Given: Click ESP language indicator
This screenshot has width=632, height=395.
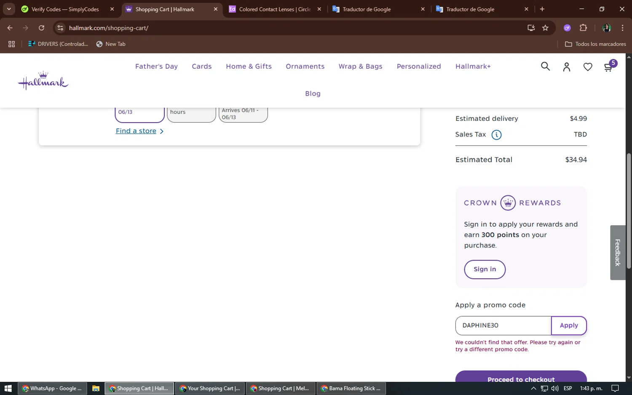Looking at the screenshot, I should click(x=568, y=388).
